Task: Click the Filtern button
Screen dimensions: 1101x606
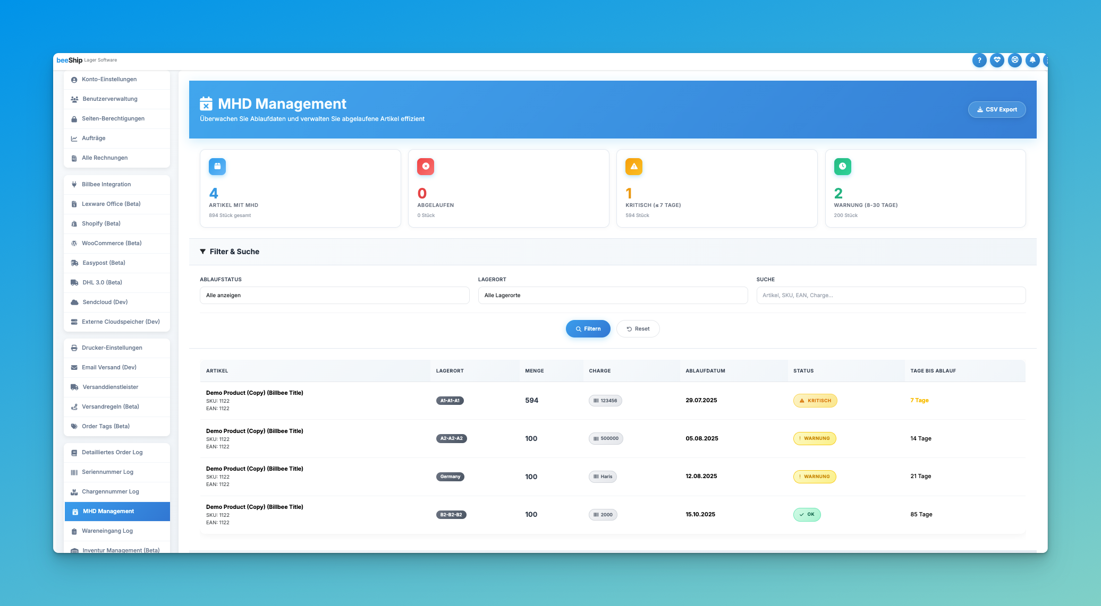Action: pos(588,329)
